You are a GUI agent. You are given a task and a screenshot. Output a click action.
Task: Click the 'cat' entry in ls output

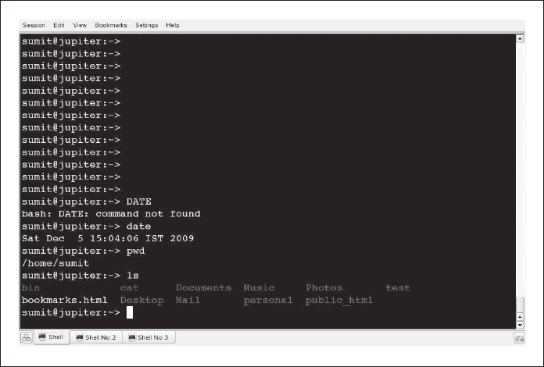129,287
